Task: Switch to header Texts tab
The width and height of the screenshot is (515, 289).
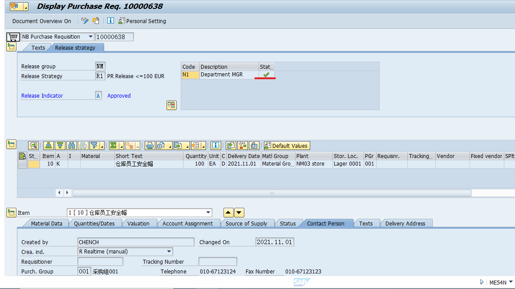Action: tap(38, 48)
